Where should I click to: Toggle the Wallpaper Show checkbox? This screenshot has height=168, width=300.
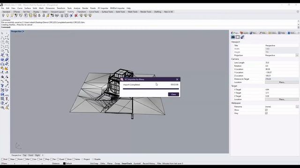click(x=266, y=110)
